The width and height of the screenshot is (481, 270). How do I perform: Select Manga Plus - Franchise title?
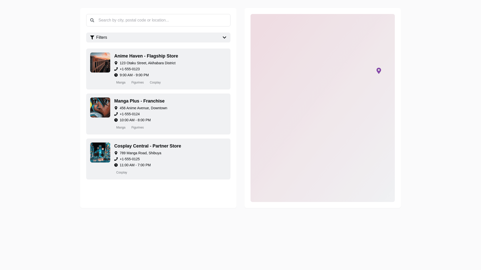tap(139, 101)
